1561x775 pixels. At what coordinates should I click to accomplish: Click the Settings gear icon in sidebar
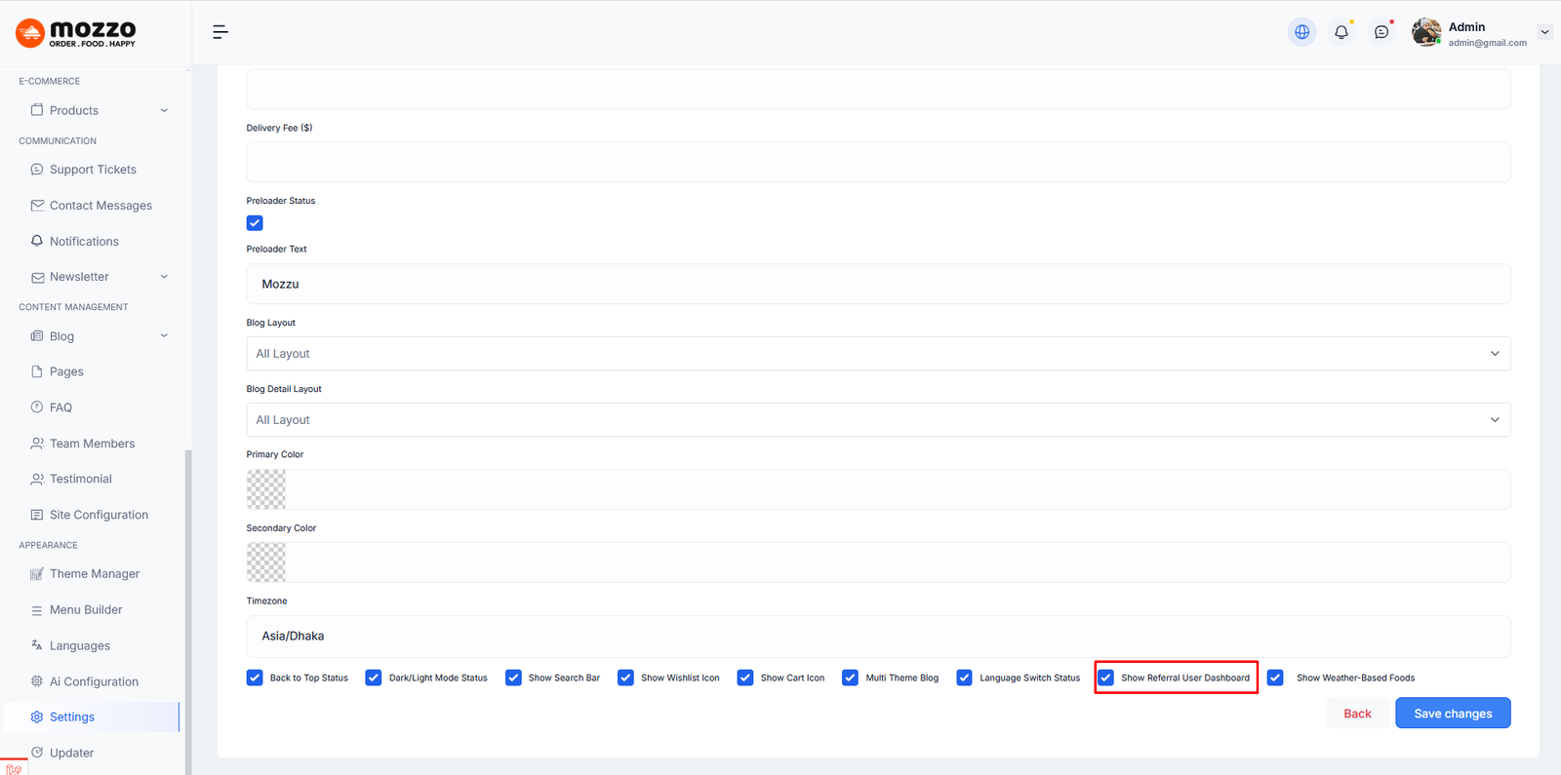pos(37,717)
